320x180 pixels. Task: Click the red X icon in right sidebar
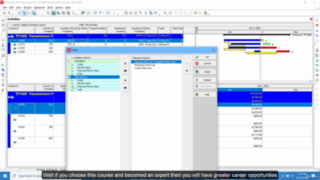click(317, 25)
